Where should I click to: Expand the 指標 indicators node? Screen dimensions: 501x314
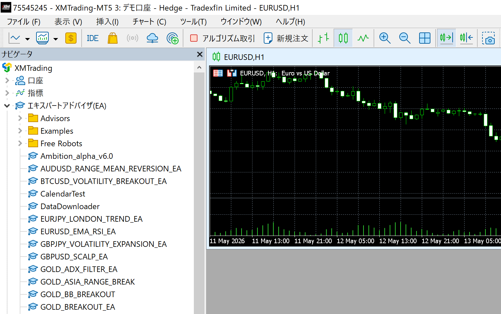pyautogui.click(x=7, y=93)
